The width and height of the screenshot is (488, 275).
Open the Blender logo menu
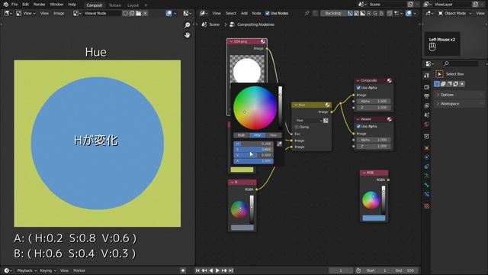click(5, 5)
